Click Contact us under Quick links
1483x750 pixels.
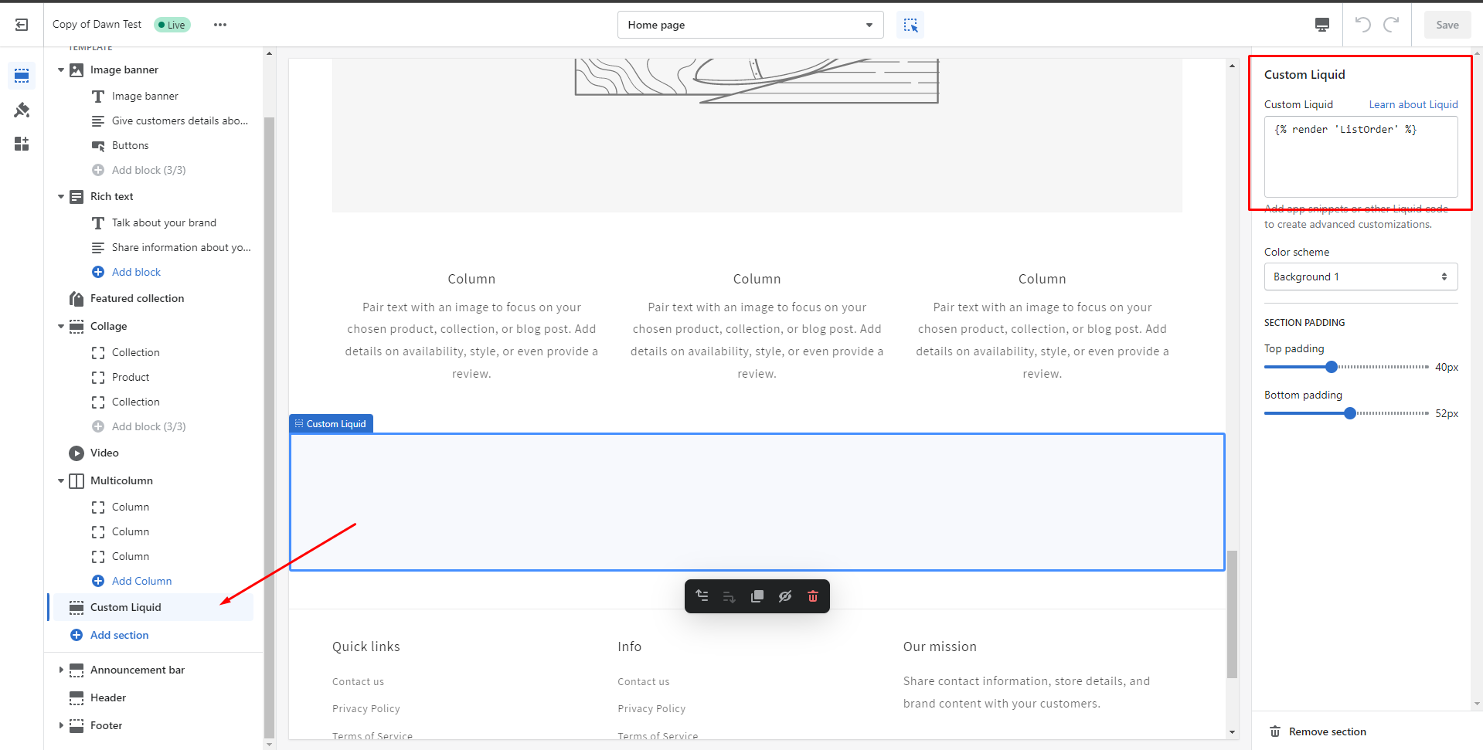[358, 681]
